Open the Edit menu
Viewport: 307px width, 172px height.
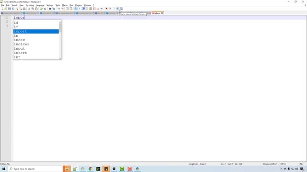(8, 5)
